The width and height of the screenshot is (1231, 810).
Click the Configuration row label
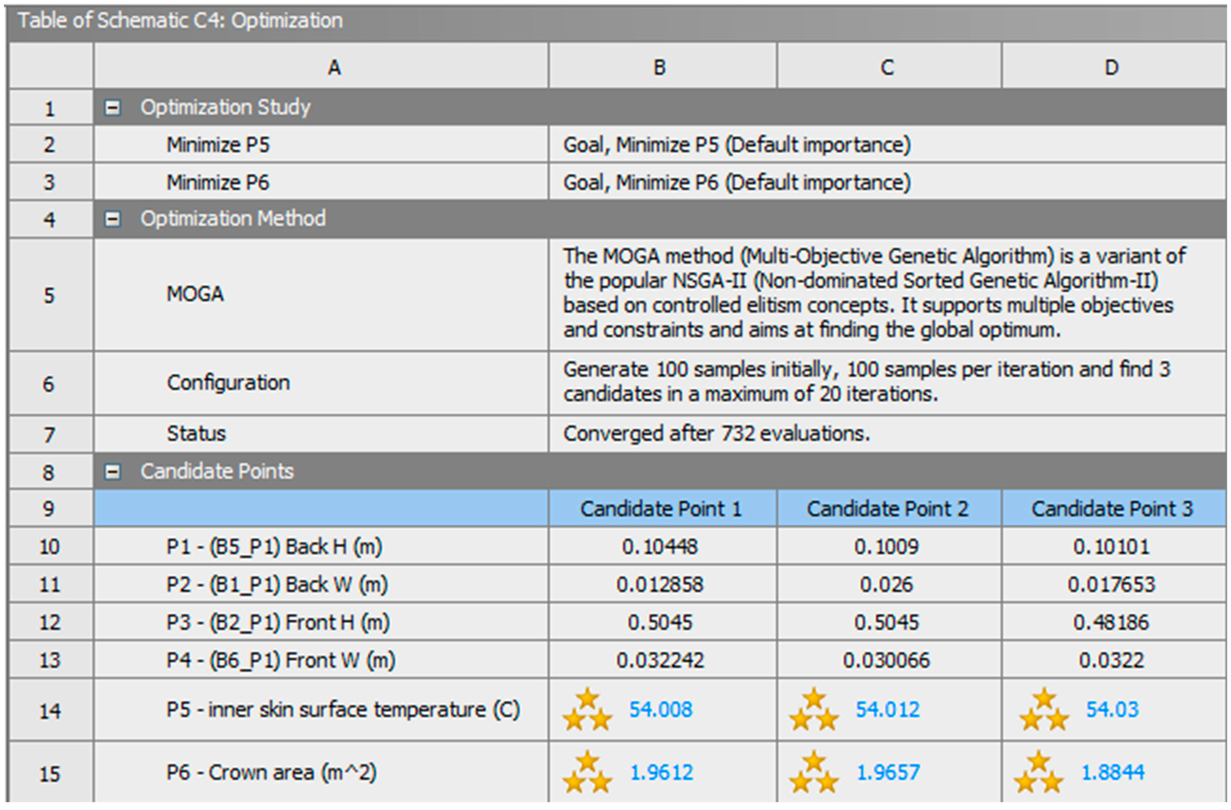(228, 383)
